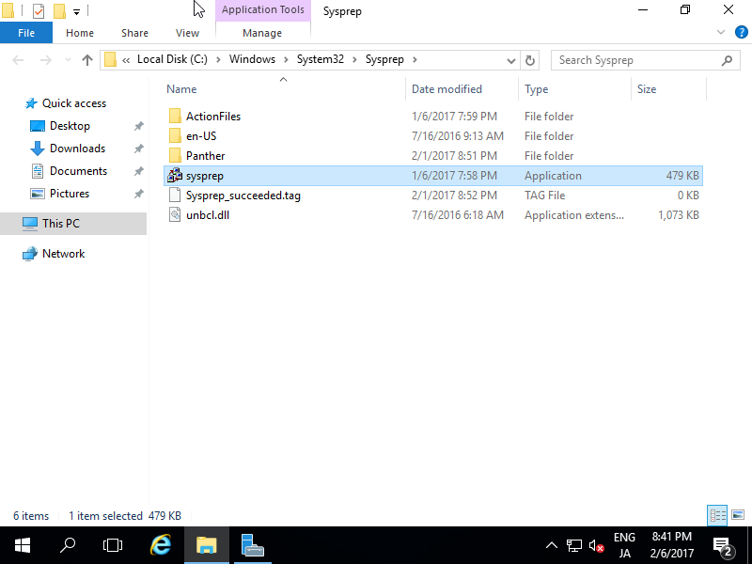Screen dimensions: 752x564
Task: Expand the Quick Access Toolbar customization menu
Action: (75, 10)
